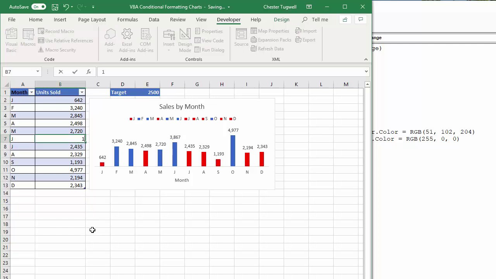The height and width of the screenshot is (279, 496).
Task: Open Ribbon Display Options
Action: pos(309,7)
